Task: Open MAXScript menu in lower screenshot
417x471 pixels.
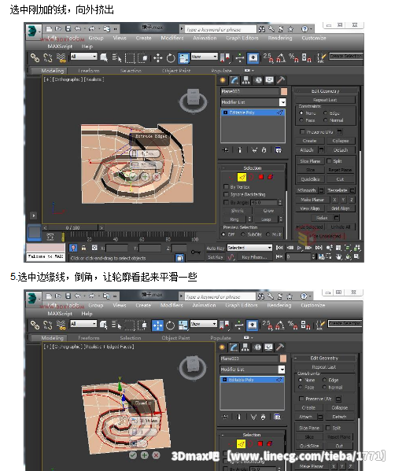Action: click(x=60, y=313)
